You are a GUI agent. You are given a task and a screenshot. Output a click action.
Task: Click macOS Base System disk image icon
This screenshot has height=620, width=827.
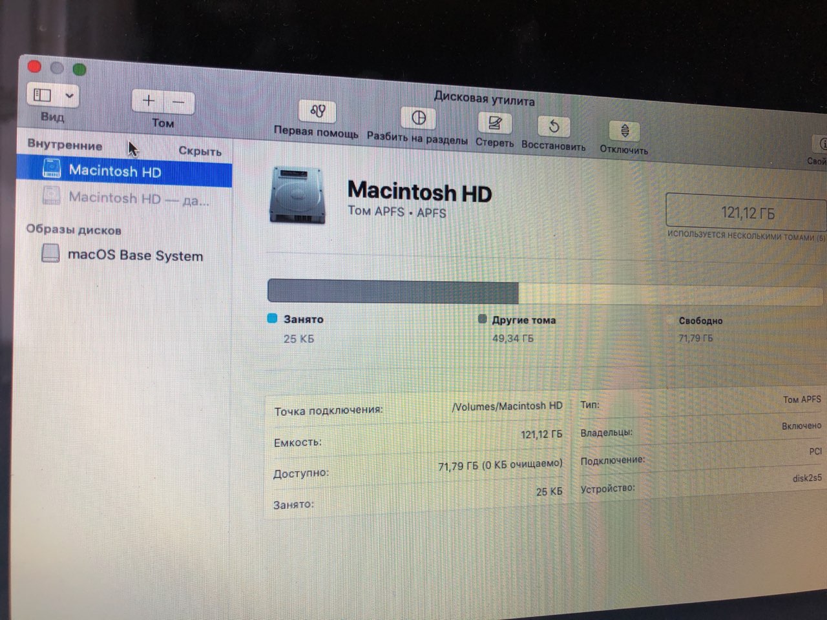(51, 253)
